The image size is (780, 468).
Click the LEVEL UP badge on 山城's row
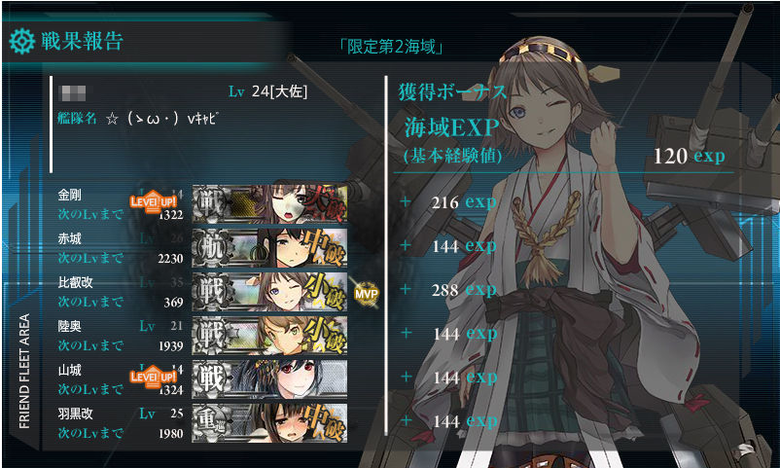pyautogui.click(x=154, y=377)
